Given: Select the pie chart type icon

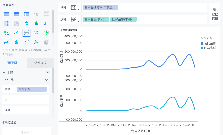Looking at the screenshot, I should point(46,42).
